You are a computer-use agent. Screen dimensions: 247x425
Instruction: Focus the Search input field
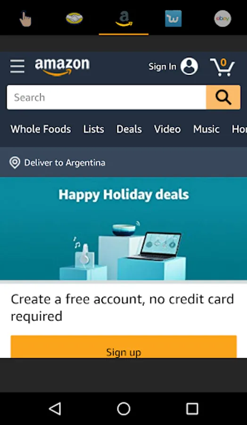107,97
